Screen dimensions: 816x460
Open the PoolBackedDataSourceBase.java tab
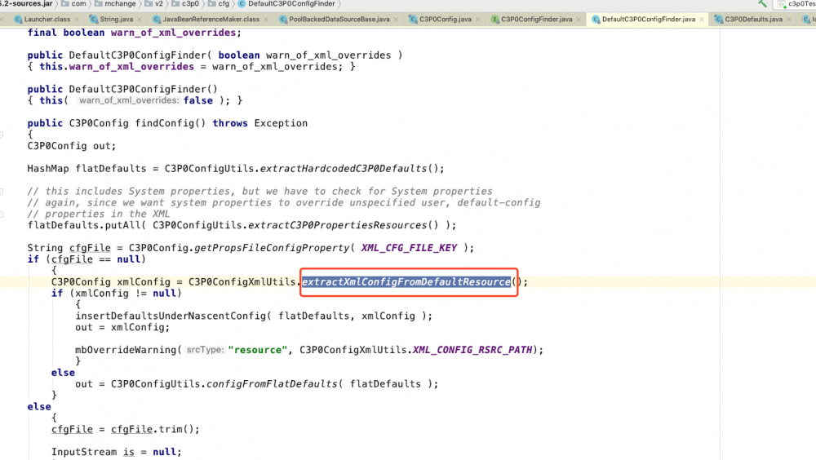(339, 20)
